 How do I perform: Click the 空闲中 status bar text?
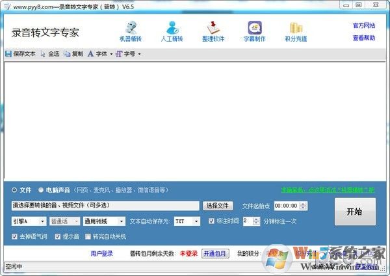(x=14, y=266)
